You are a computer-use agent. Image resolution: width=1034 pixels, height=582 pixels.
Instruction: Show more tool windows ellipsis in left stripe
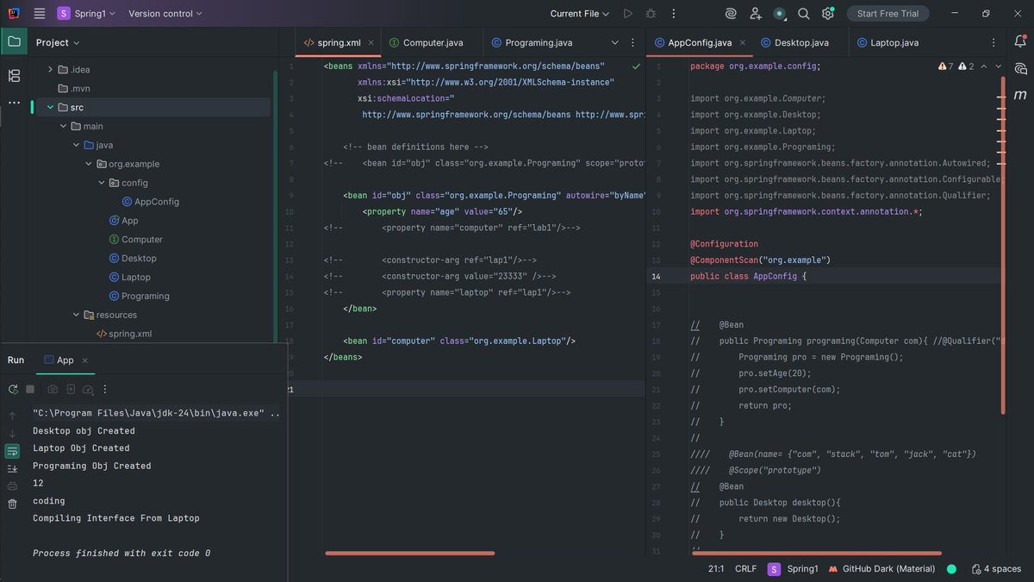(14, 103)
